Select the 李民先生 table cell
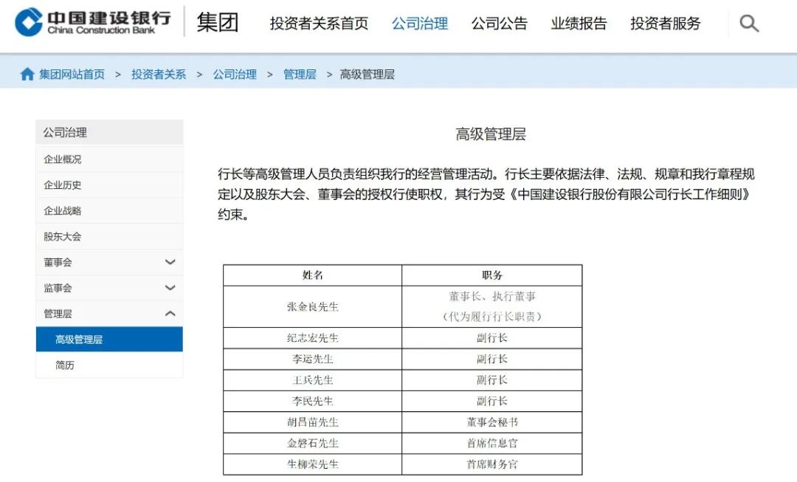797x482 pixels. [313, 401]
